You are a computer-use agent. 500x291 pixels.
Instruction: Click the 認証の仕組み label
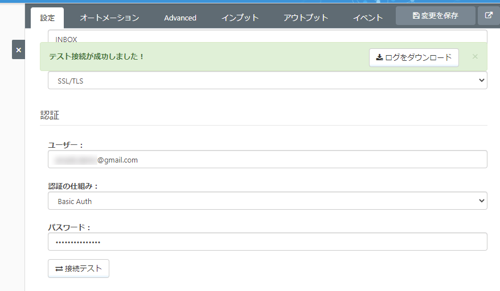click(73, 186)
